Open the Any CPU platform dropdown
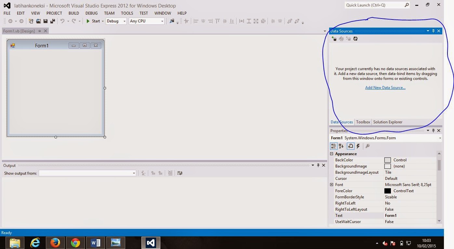454x249 pixels. 162,21
